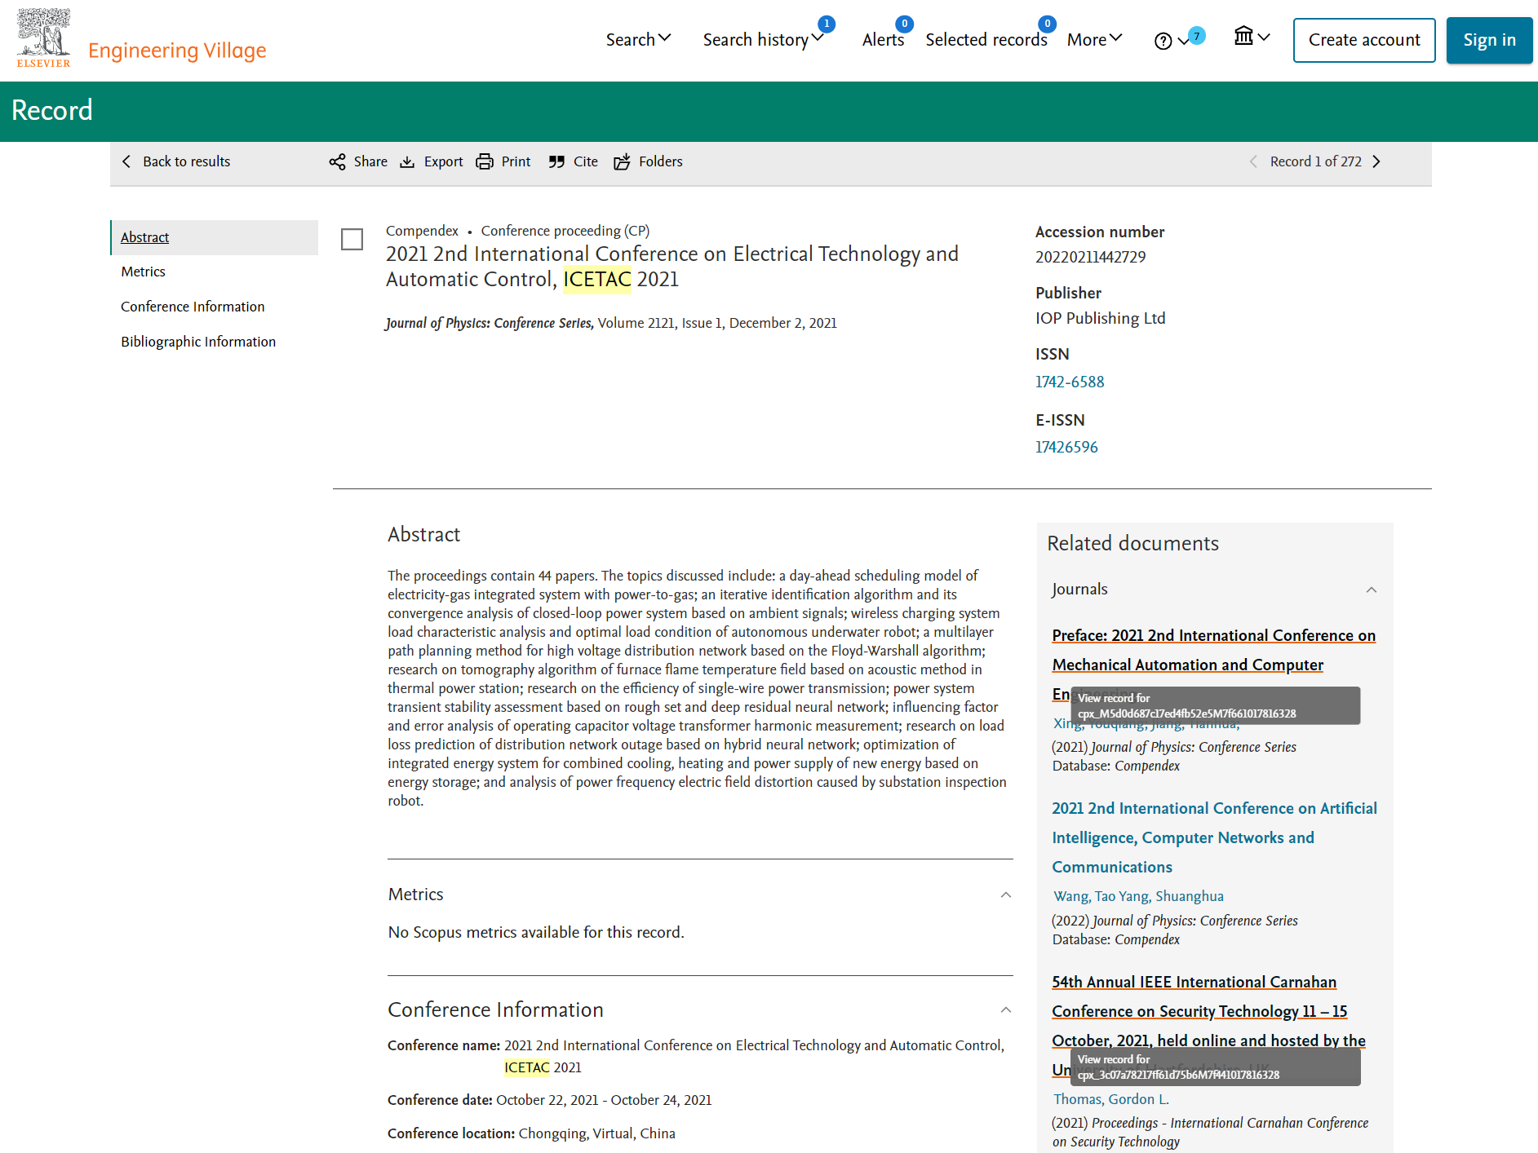Jump to Bibliographic Information in sidebar
The height and width of the screenshot is (1153, 1538).
(x=198, y=342)
